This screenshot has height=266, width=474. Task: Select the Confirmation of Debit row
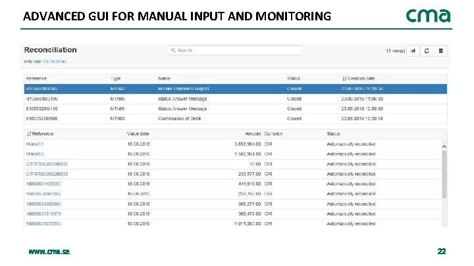click(236, 119)
